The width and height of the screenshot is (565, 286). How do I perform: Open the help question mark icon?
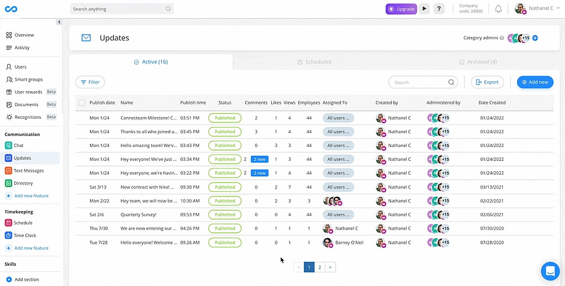[x=439, y=9]
